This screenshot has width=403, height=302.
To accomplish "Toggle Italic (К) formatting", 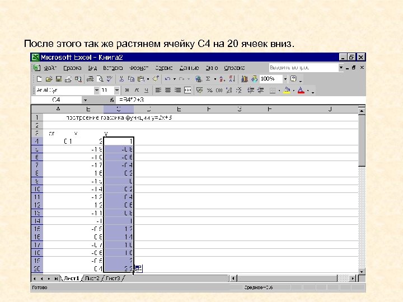I will (x=137, y=90).
